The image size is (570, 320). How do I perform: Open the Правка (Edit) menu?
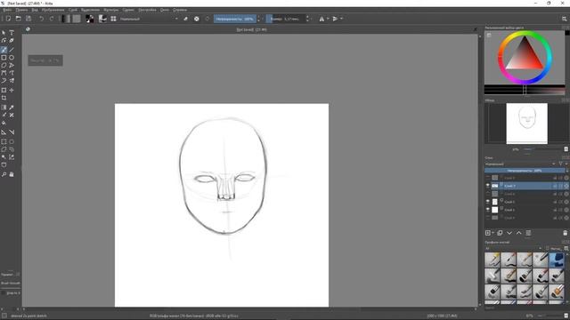21,10
